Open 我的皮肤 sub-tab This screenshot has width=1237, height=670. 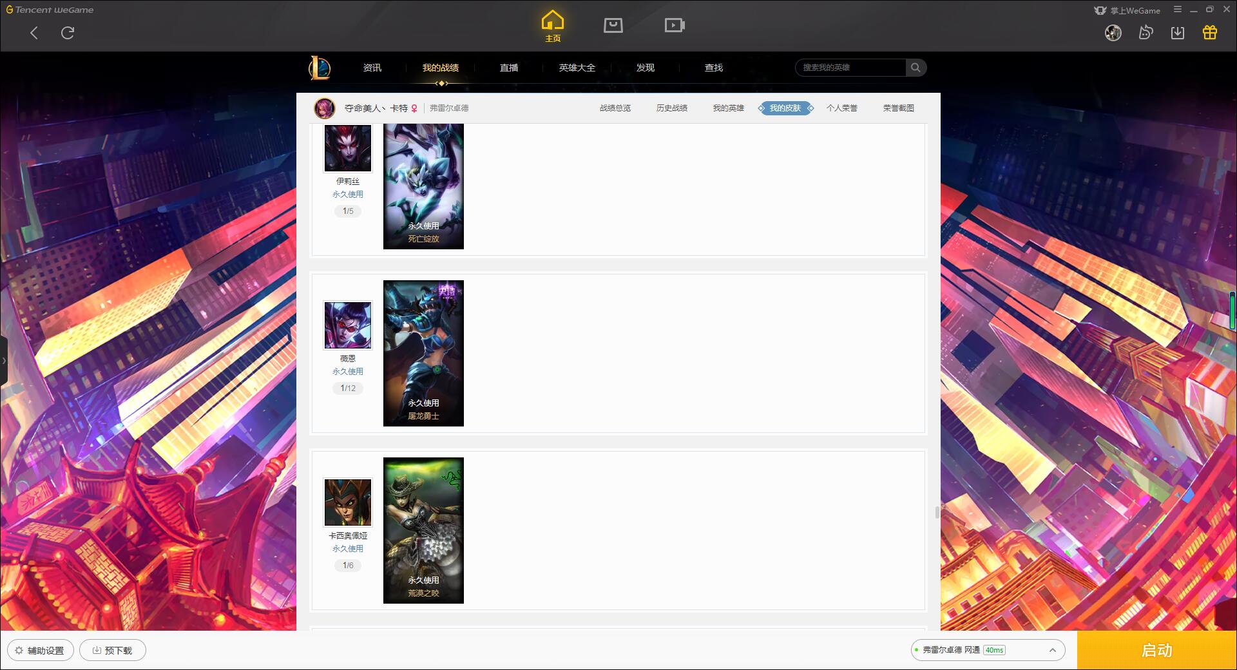(785, 108)
